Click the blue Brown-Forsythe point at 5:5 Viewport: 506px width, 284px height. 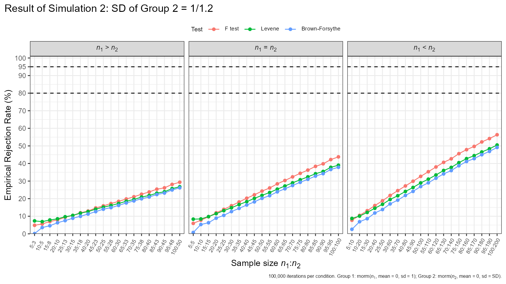193,233
